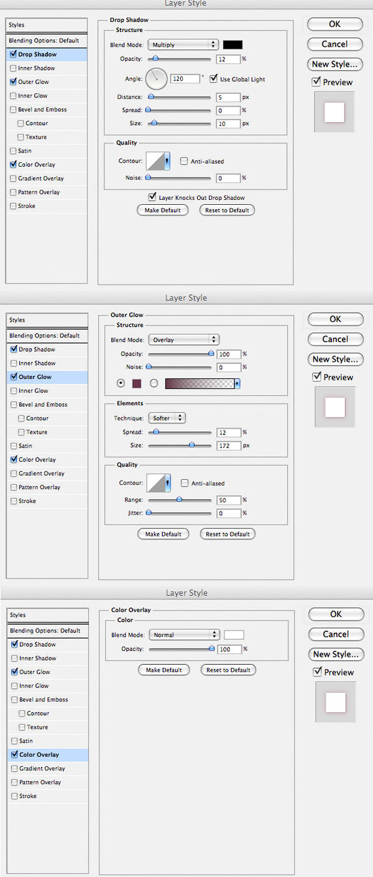Open the contour thumbnail in Drop Shadow Quality section
The height and width of the screenshot is (877, 373).
pos(155,162)
